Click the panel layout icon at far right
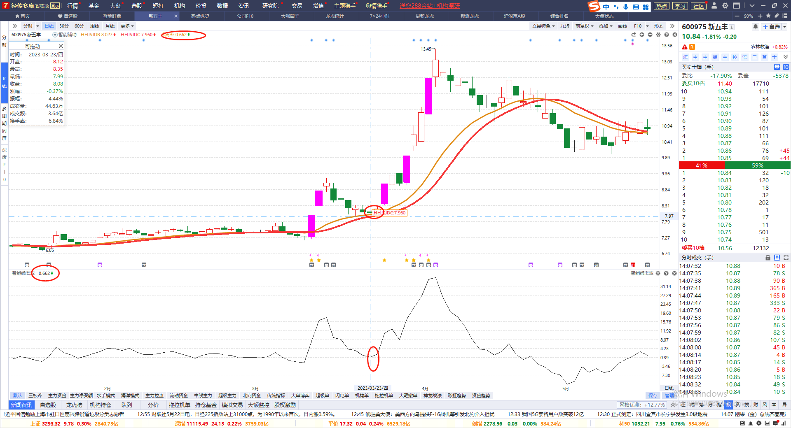The width and height of the screenshot is (791, 428). pos(785,16)
